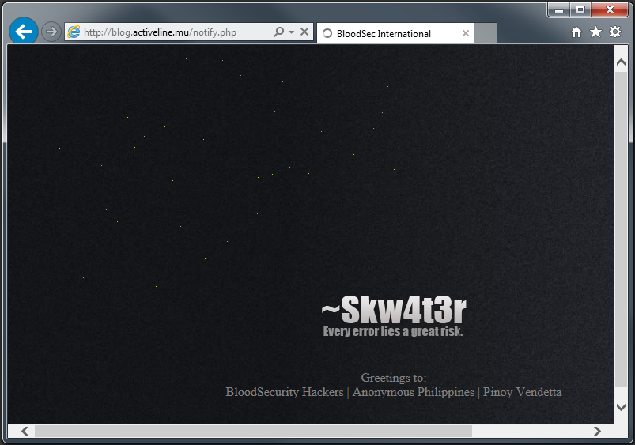The height and width of the screenshot is (445, 635).
Task: Click the ~Skw4t3r logo text
Action: click(x=394, y=310)
